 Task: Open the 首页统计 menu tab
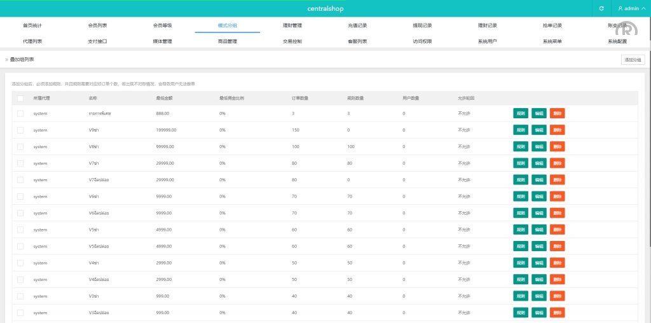click(x=32, y=25)
